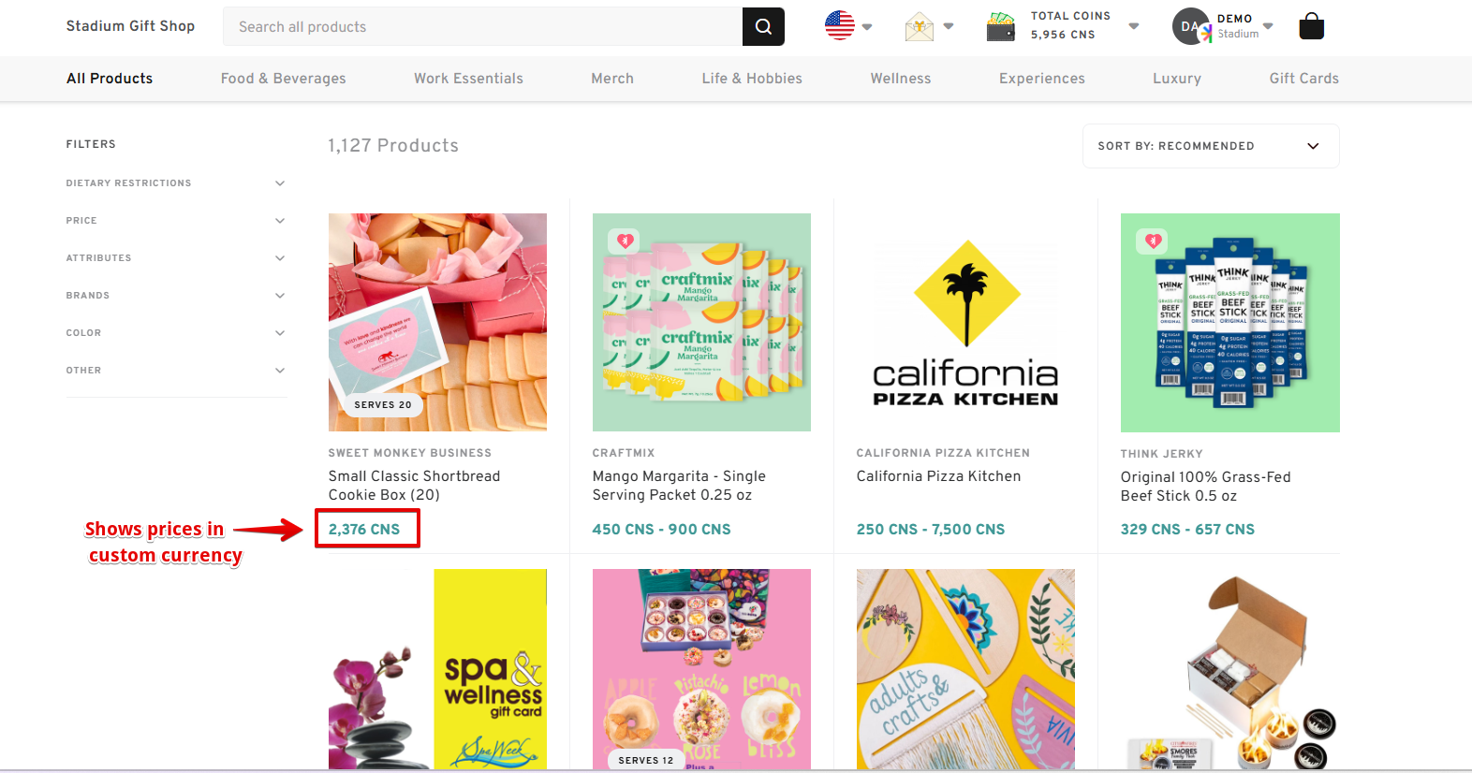Go to the Wellness category
This screenshot has width=1472, height=773.
click(900, 79)
